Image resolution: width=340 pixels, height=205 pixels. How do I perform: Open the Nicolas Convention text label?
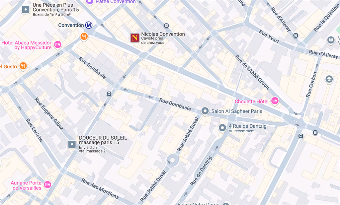click(x=163, y=34)
